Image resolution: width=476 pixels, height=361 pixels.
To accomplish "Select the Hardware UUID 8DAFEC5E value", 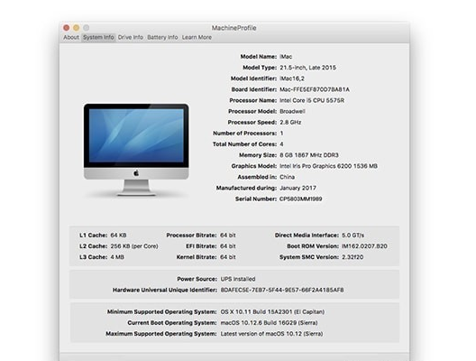I will click(x=282, y=291).
